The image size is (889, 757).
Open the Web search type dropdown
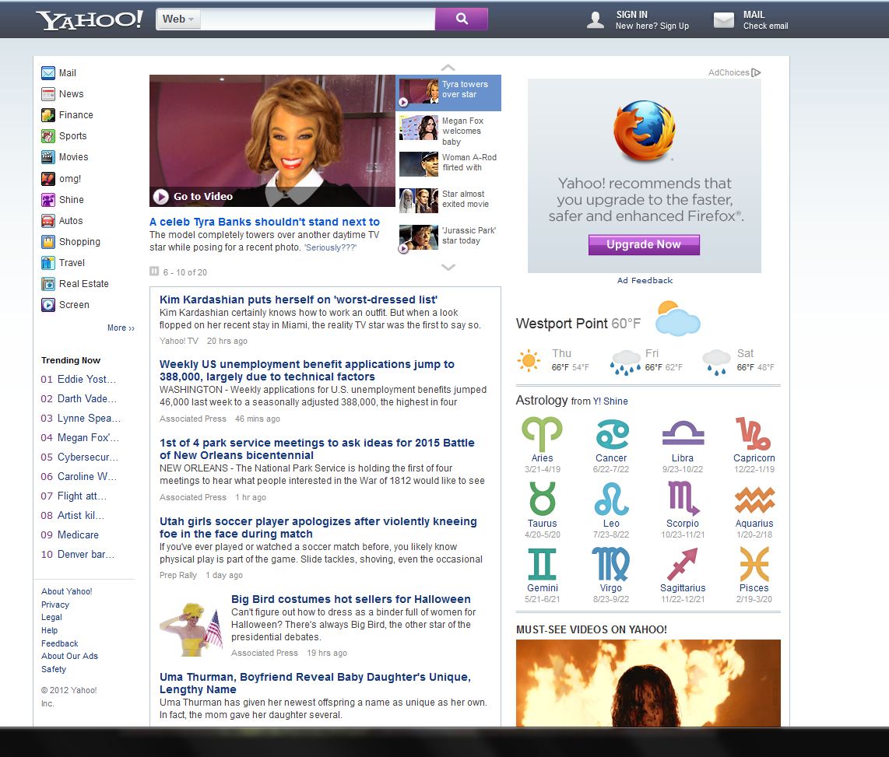coord(180,19)
